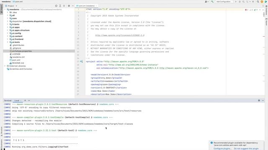Viewport: 268px width, 150px height.
Task: Select ui.apps.structure module
Action: point(21,30)
